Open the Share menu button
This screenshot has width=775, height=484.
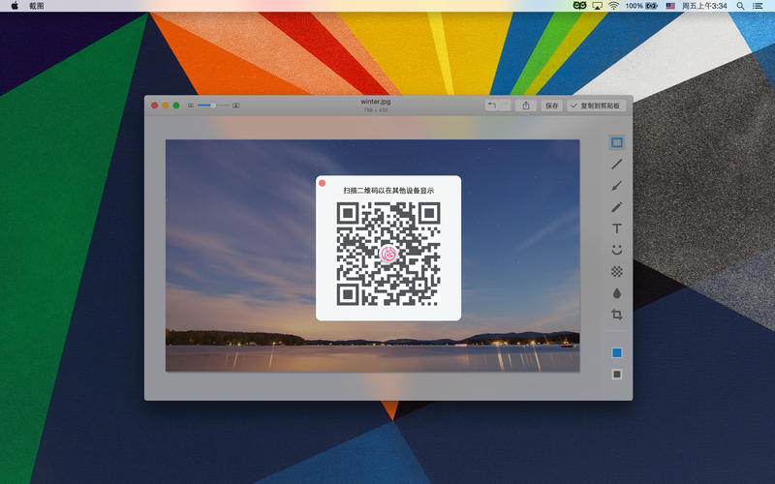526,106
